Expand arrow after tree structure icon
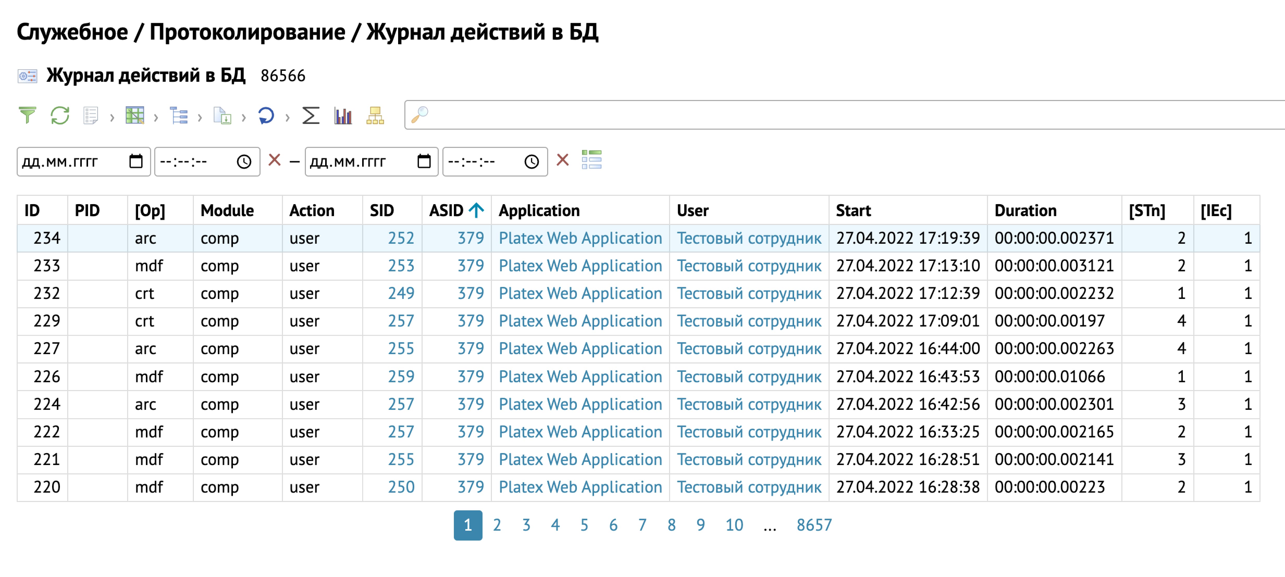Image resolution: width=1285 pixels, height=577 pixels. pyautogui.click(x=200, y=118)
